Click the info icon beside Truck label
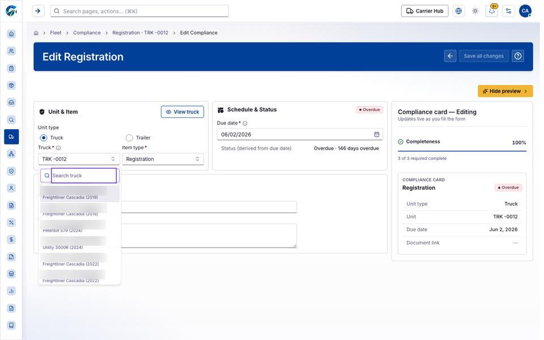 click(58, 148)
